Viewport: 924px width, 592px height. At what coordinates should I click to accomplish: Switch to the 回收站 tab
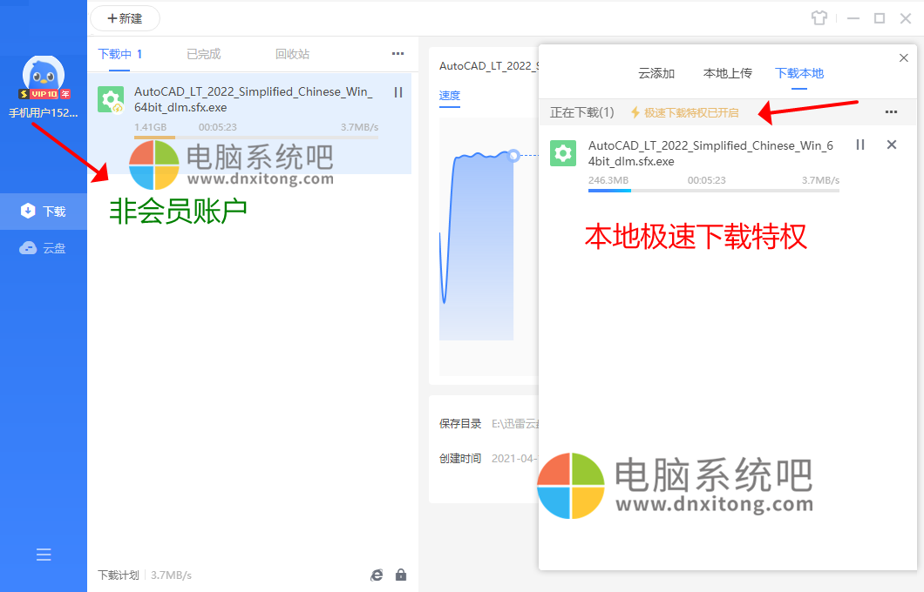[x=292, y=54]
